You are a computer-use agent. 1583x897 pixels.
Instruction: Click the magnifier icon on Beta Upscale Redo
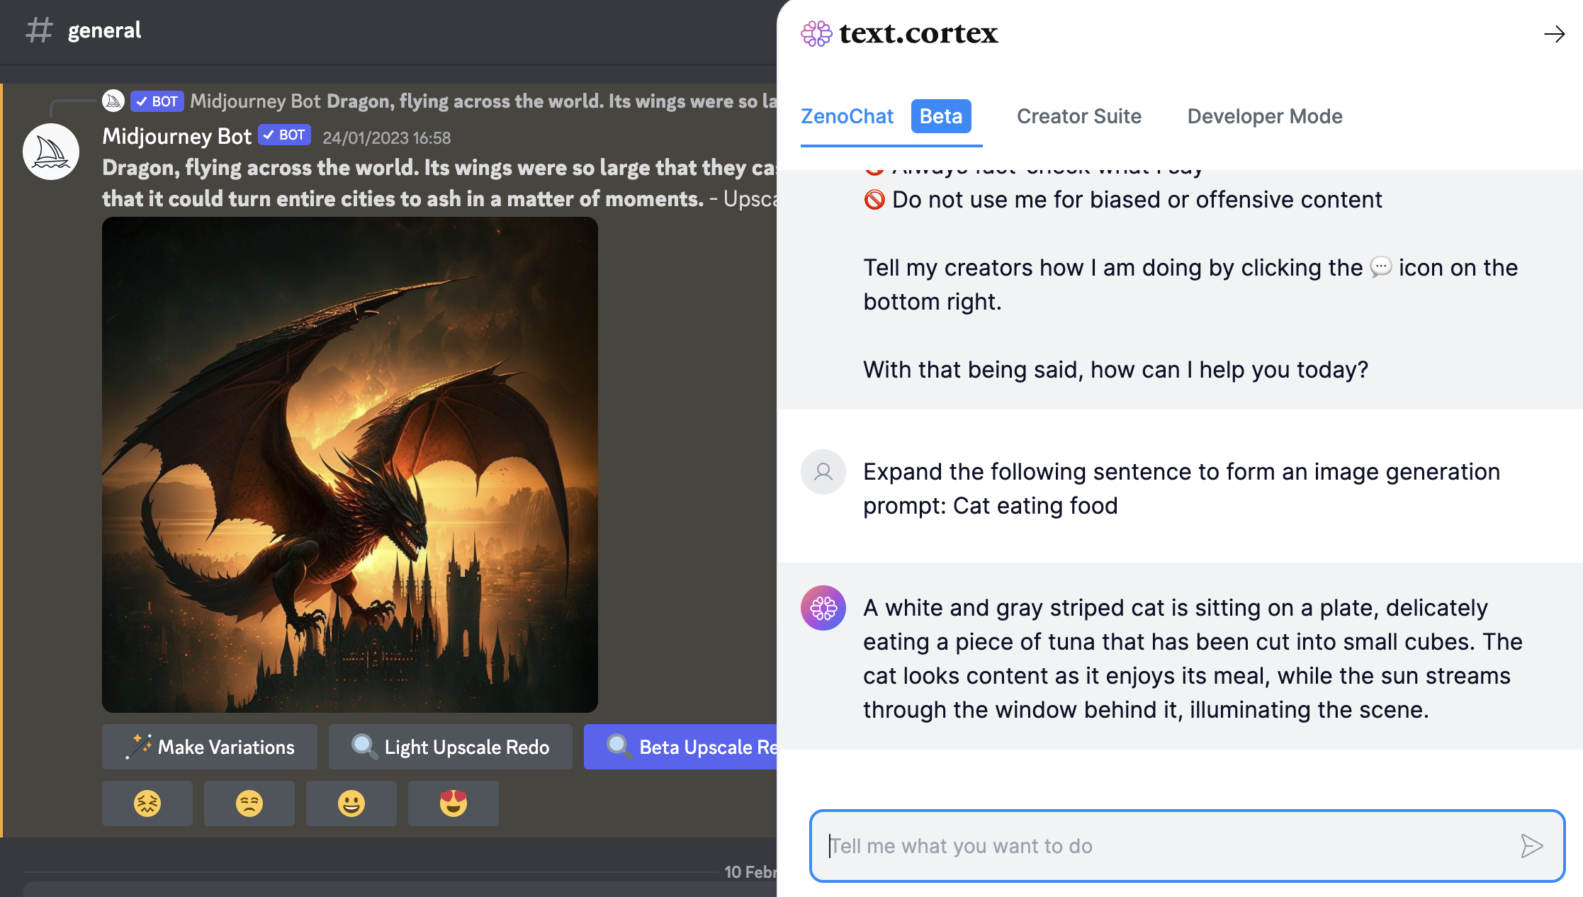(x=618, y=746)
